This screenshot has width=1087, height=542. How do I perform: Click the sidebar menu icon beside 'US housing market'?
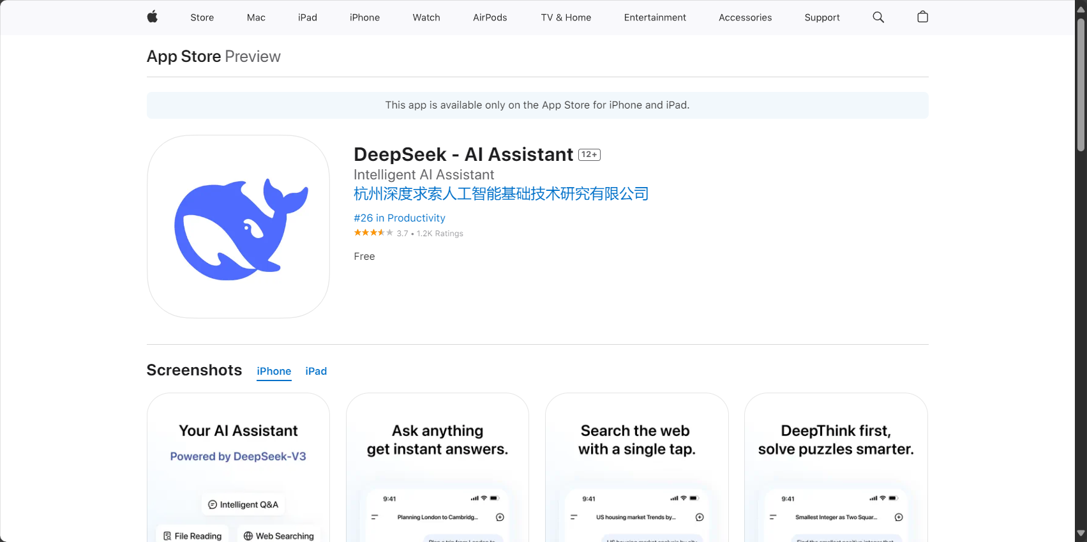pos(574,517)
